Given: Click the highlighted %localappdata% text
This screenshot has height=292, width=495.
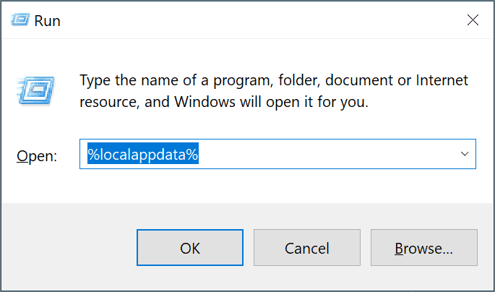Looking at the screenshot, I should (143, 154).
